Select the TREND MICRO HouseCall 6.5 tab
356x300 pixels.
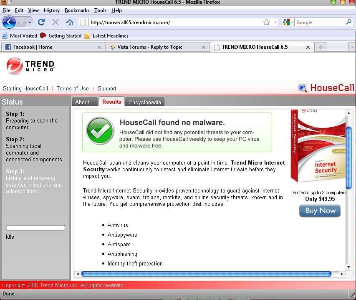click(262, 47)
